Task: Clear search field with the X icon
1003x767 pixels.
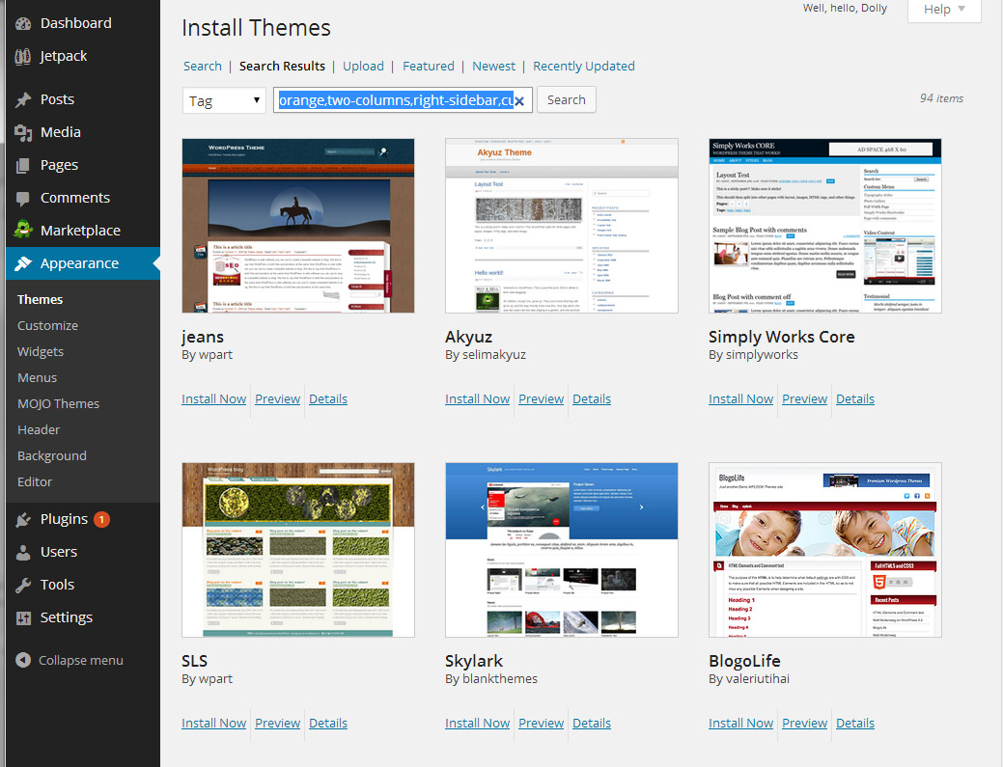Action: (x=519, y=100)
